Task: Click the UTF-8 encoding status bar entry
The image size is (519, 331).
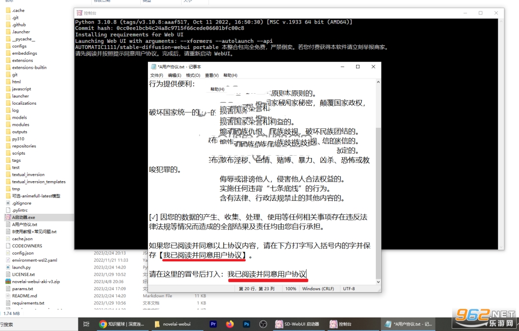Action: tap(349, 289)
